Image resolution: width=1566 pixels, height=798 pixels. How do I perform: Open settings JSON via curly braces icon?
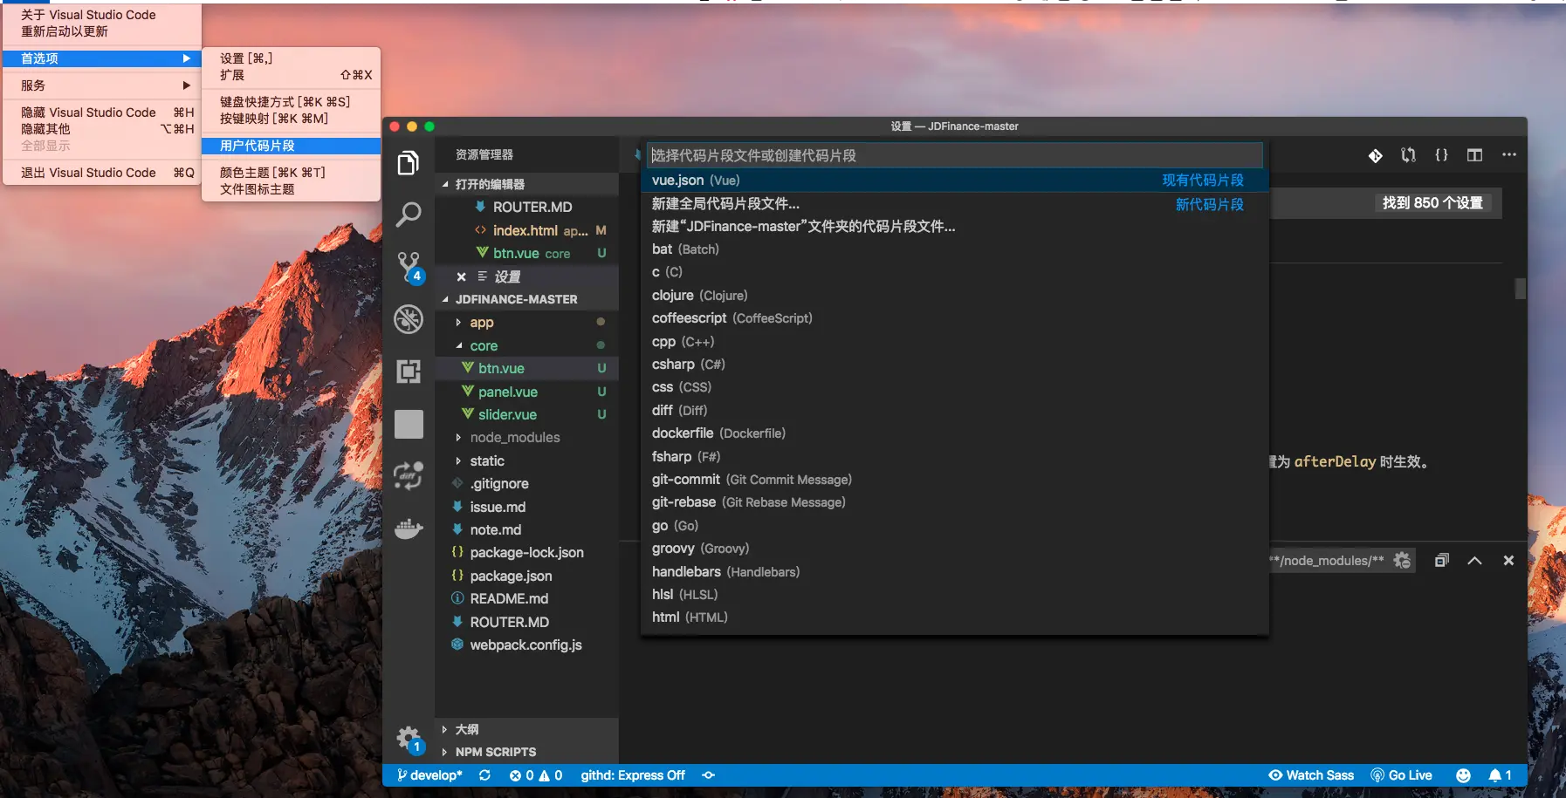pos(1441,155)
